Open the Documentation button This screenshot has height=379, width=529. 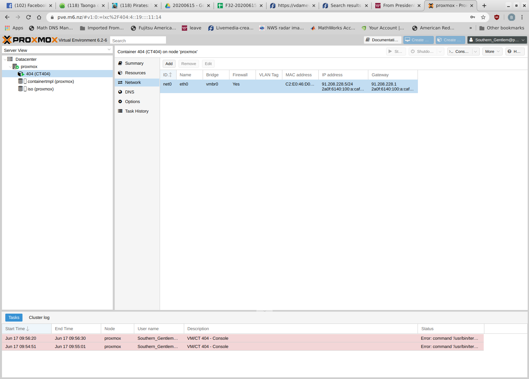[383, 40]
